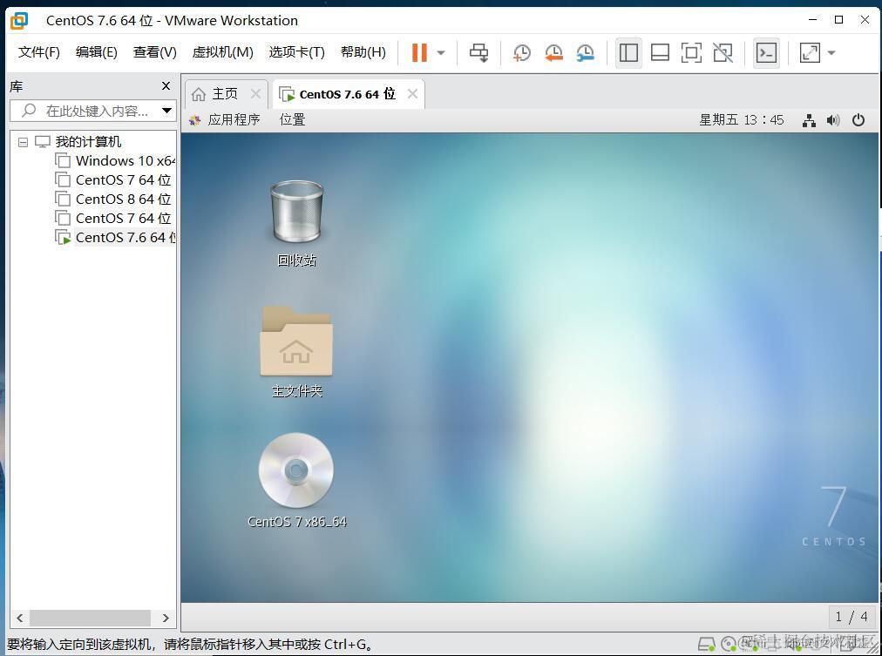Open stretch display dropdown arrow
The image size is (882, 656).
pos(831,53)
